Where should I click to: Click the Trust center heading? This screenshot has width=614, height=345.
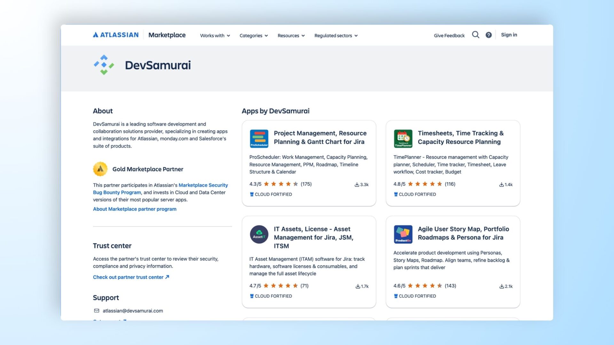(x=112, y=246)
